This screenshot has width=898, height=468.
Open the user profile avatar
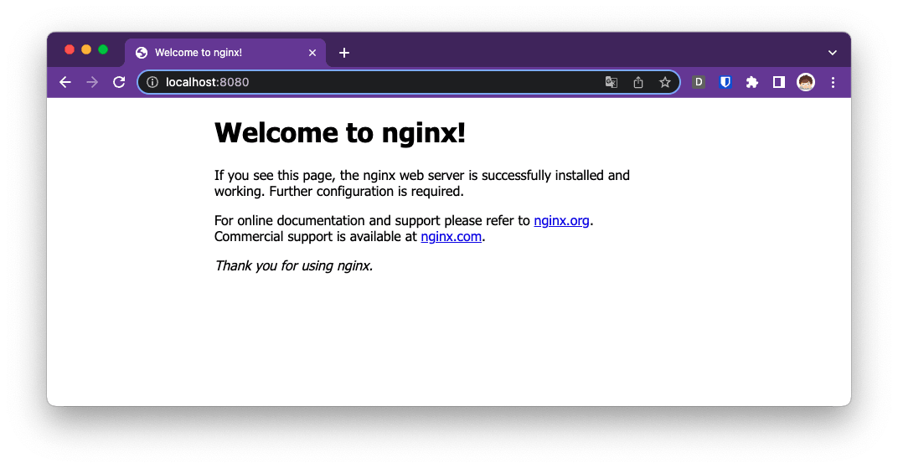(x=806, y=82)
